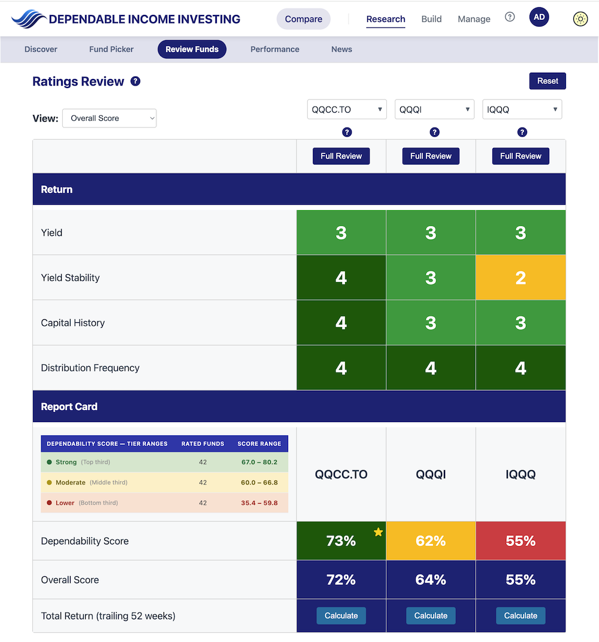
Task: Click the Report Card section header
Action: tap(299, 407)
